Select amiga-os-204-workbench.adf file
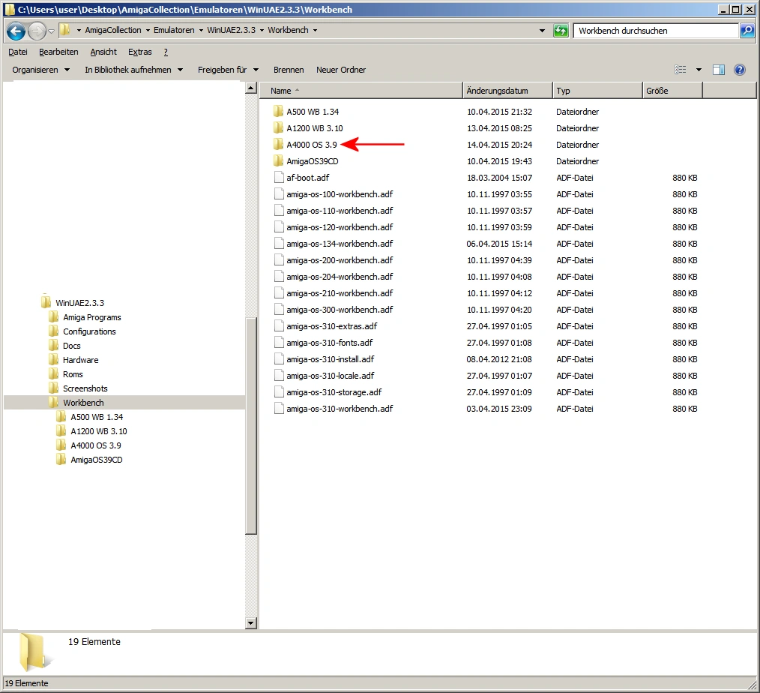 [x=340, y=277]
